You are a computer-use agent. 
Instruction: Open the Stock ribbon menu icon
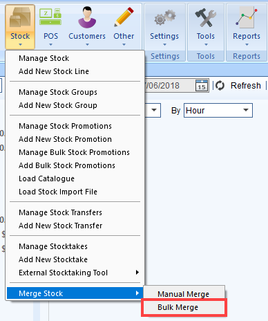pos(20,18)
